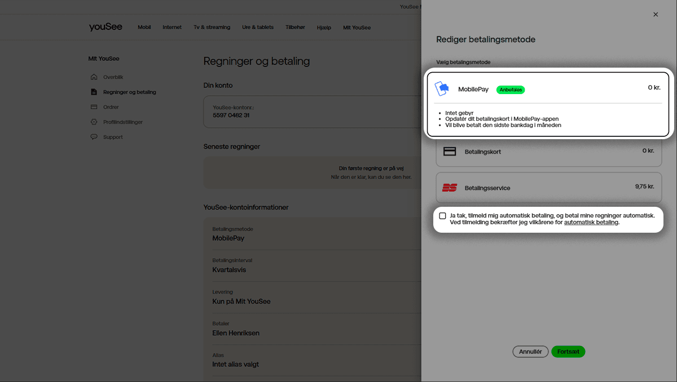Open the Mobil menu in navigation
677x382 pixels.
click(144, 28)
